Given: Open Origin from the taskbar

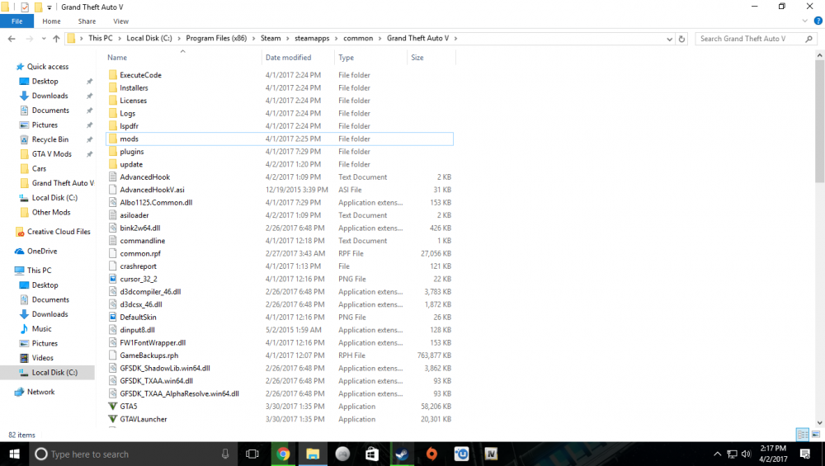Looking at the screenshot, I should pos(431,454).
